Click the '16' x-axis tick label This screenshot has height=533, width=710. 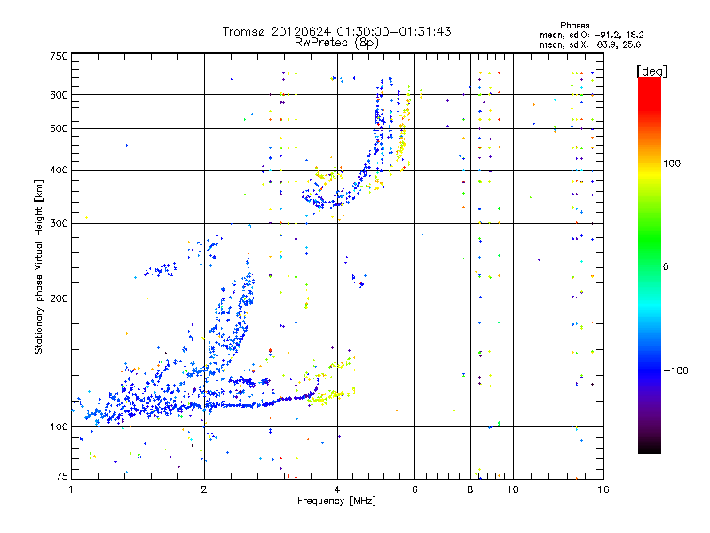pyautogui.click(x=603, y=489)
